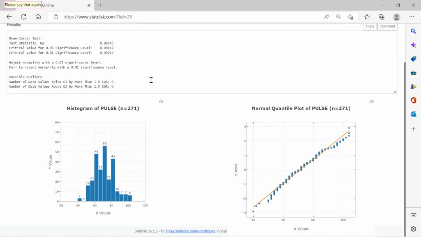Open Collections in the browser toolbar
Viewport: 421px width, 237px height.
[382, 17]
